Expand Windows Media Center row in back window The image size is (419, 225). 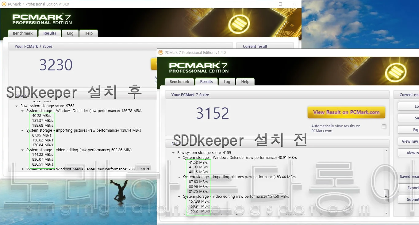(x=23, y=169)
